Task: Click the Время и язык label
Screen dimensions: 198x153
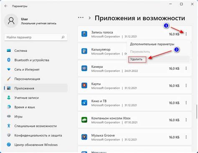Action: pyautogui.click(x=25, y=107)
